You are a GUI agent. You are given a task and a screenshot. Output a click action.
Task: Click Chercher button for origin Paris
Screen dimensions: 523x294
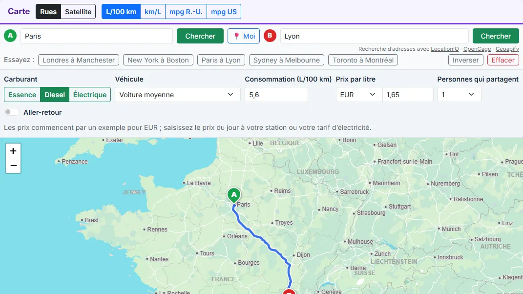point(200,36)
